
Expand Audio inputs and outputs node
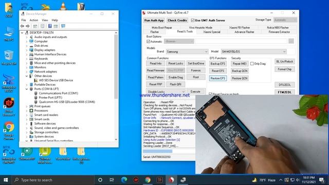(27, 37)
